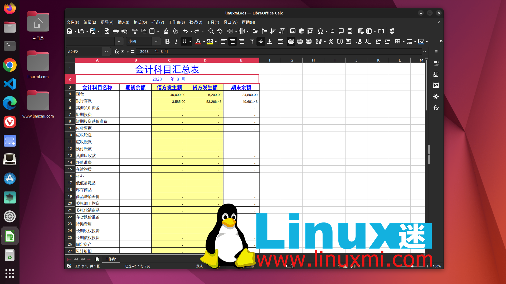Click the Sort ascending icon
This screenshot has width=506, height=284.
[264, 31]
